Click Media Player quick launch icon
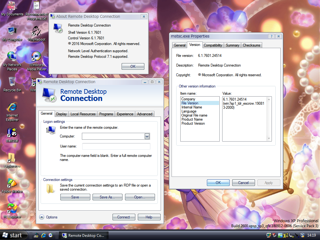The height and width of the screenshot is (240, 320). (50, 235)
